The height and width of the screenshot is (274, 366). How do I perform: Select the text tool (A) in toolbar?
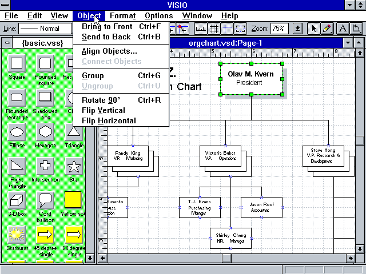(343, 29)
